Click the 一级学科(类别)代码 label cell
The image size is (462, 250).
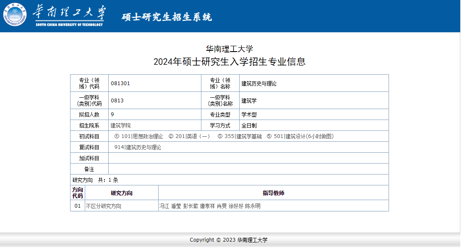click(89, 100)
